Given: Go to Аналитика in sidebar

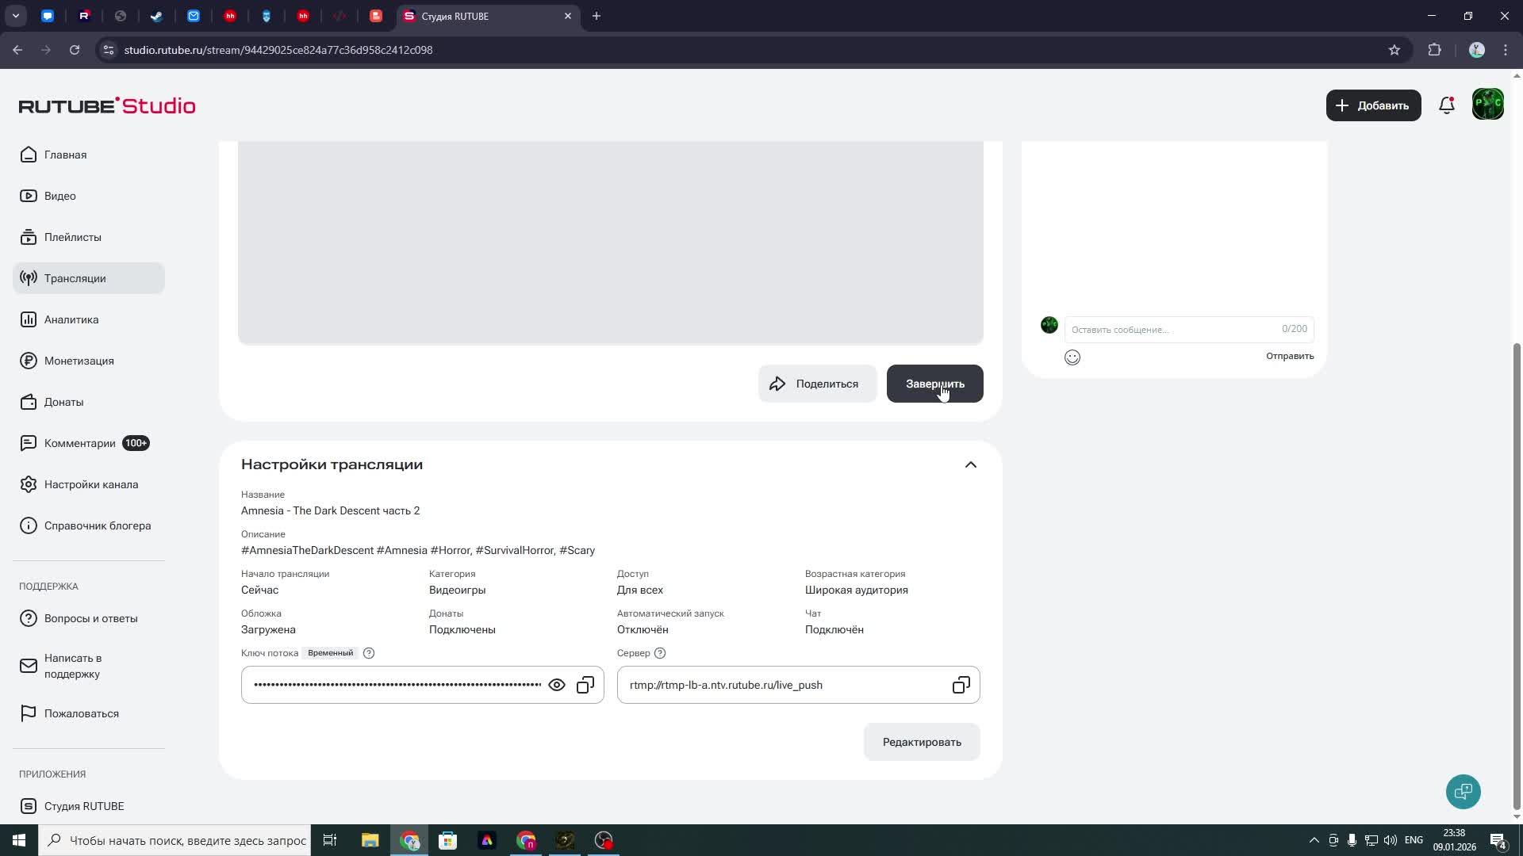Looking at the screenshot, I should tap(71, 319).
